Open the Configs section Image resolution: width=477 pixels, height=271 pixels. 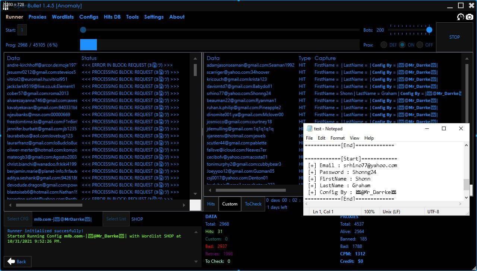point(89,17)
